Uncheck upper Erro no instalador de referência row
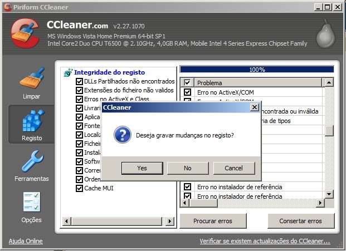The width and height of the screenshot is (346, 251). coord(187,186)
